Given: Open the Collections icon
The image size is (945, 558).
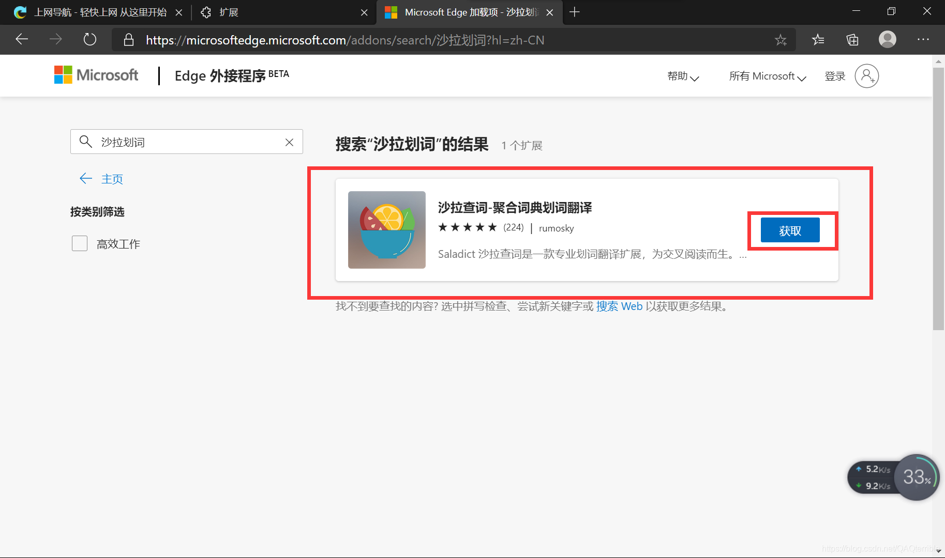Looking at the screenshot, I should [x=852, y=39].
